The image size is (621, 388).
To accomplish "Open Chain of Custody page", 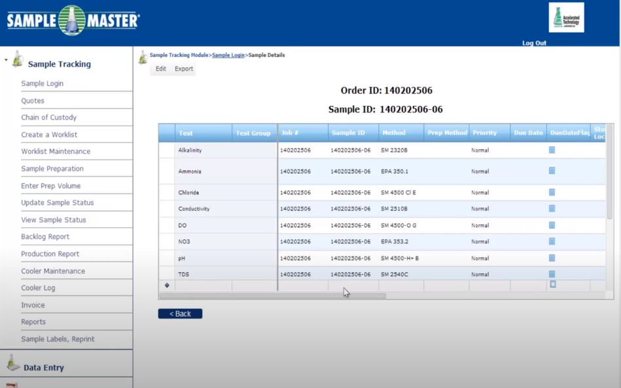I will pos(48,117).
